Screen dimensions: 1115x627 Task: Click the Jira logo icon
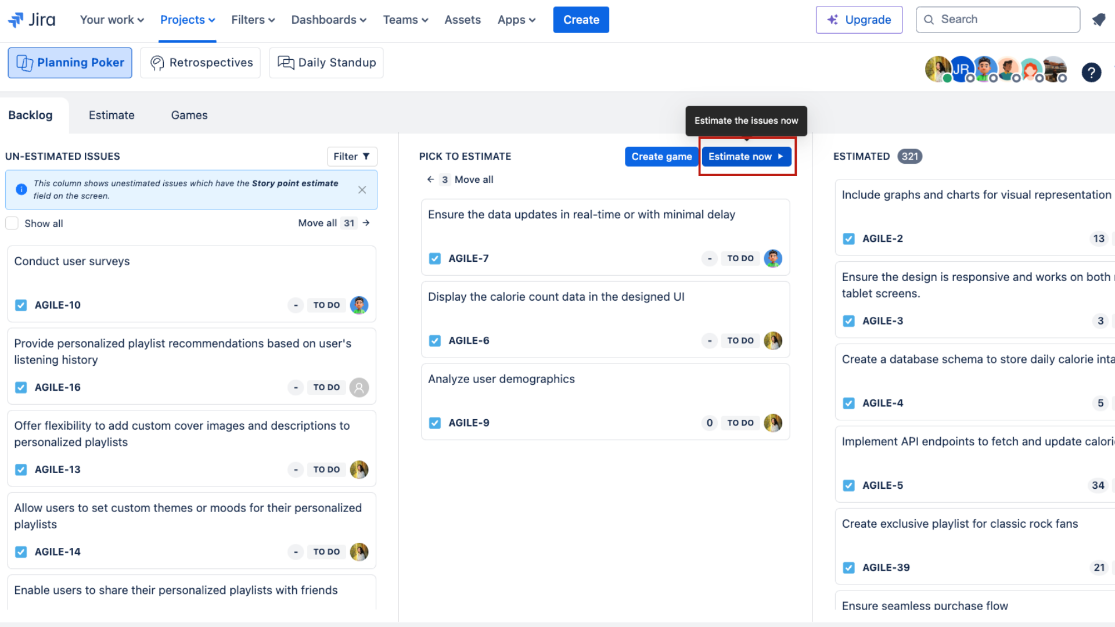click(x=15, y=19)
